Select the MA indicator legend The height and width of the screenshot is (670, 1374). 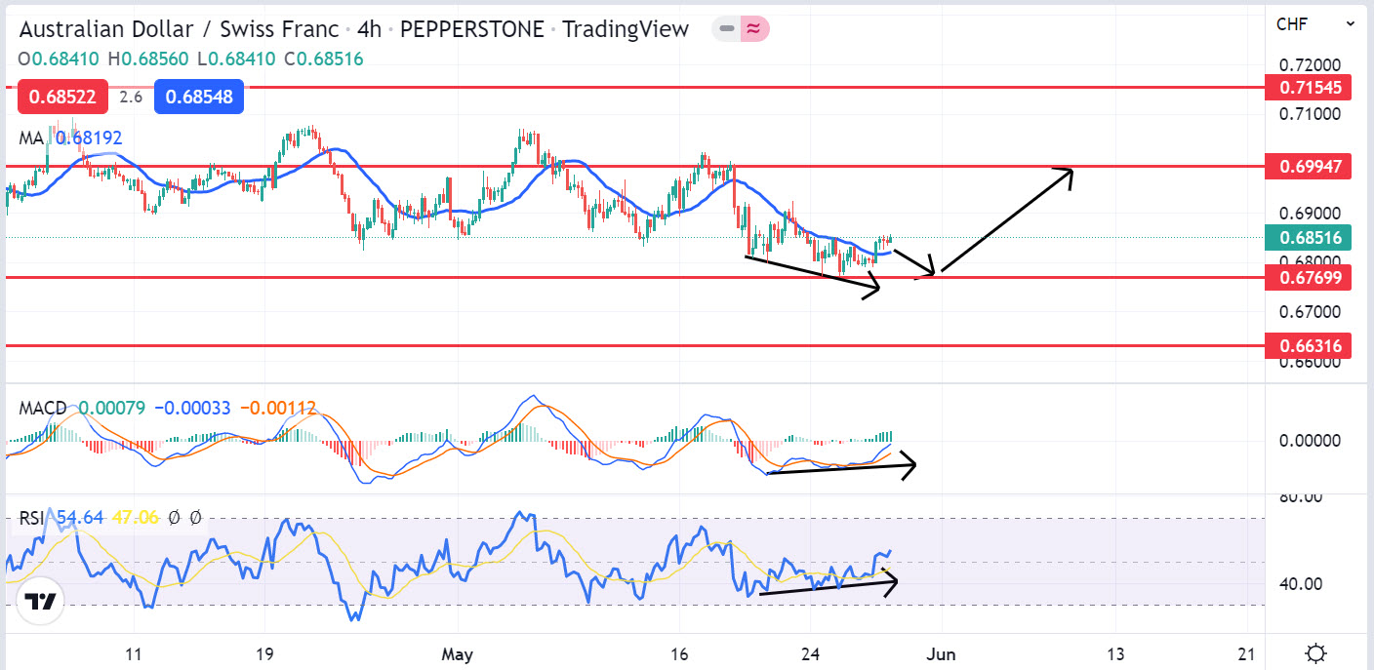(31, 138)
